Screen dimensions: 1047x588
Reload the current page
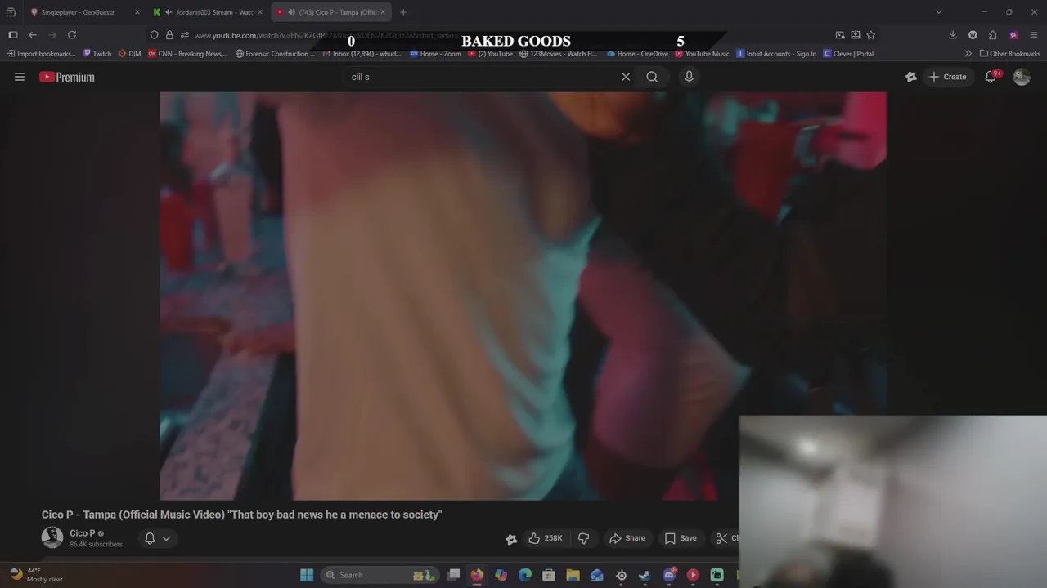click(x=72, y=35)
